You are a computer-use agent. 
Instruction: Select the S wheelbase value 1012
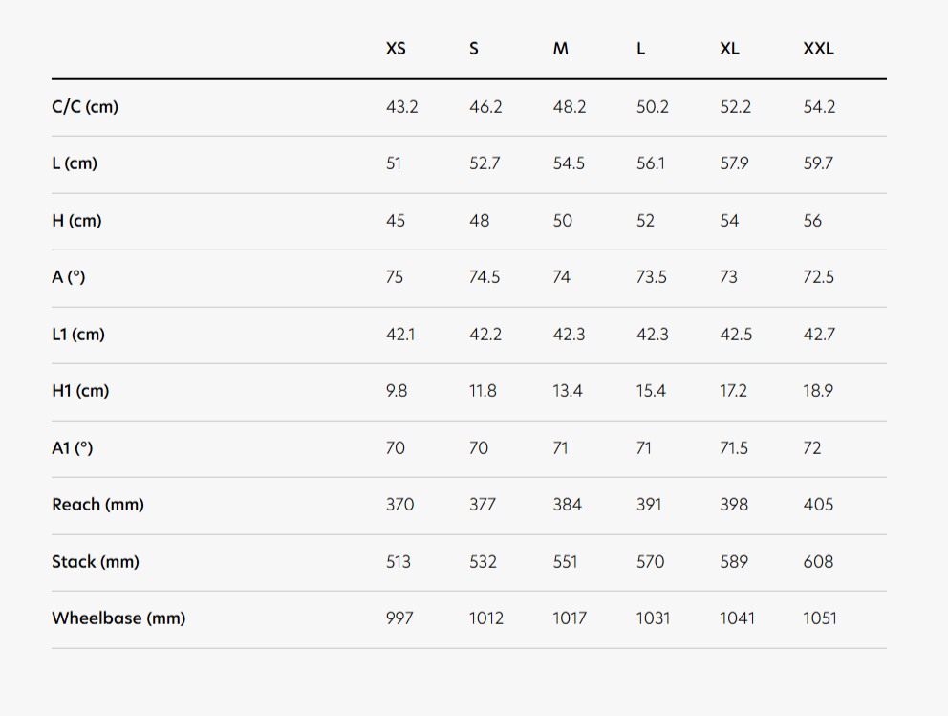486,618
